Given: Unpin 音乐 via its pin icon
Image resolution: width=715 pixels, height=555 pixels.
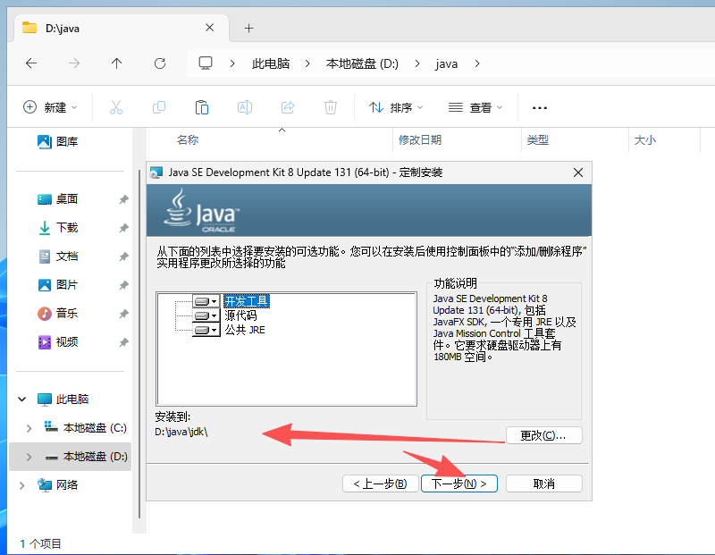Looking at the screenshot, I should click(123, 314).
